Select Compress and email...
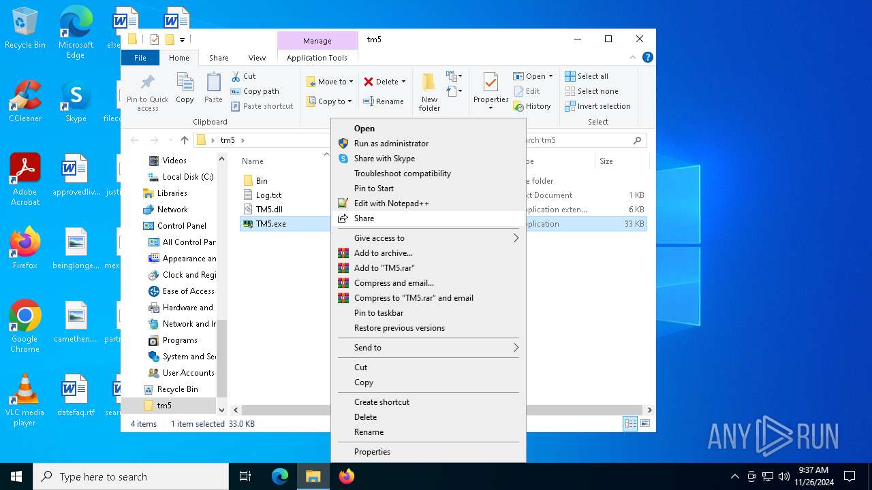 coord(428,283)
